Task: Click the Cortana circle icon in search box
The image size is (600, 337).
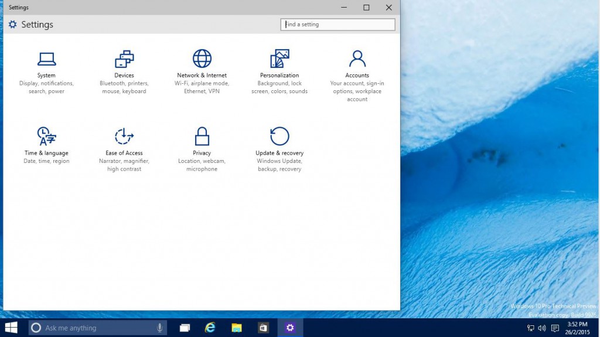Action: pos(36,328)
